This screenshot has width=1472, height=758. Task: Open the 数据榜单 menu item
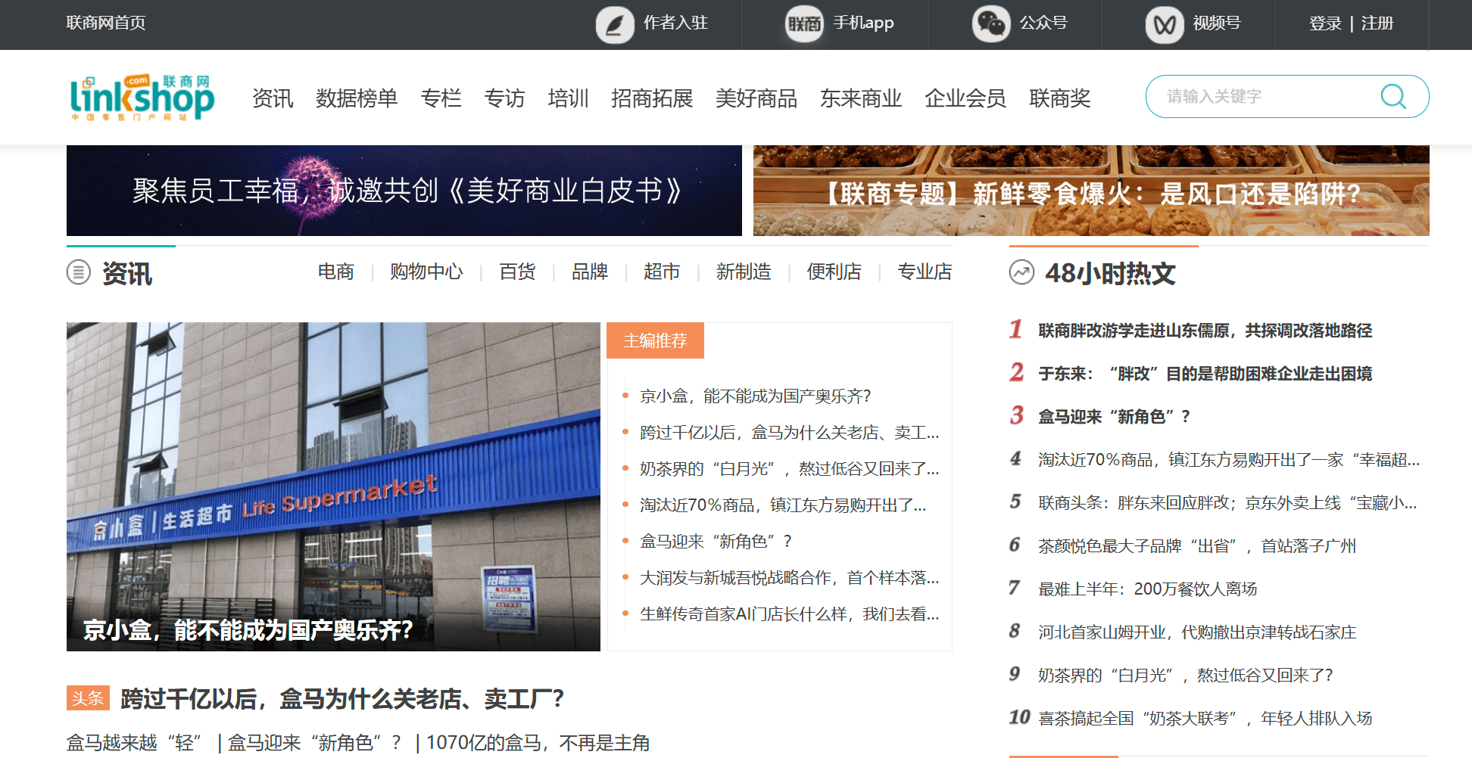tap(357, 98)
